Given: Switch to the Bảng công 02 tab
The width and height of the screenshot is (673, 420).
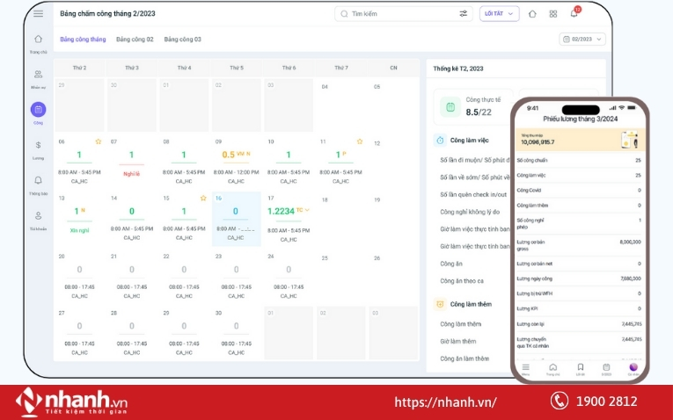Looking at the screenshot, I should (x=135, y=40).
